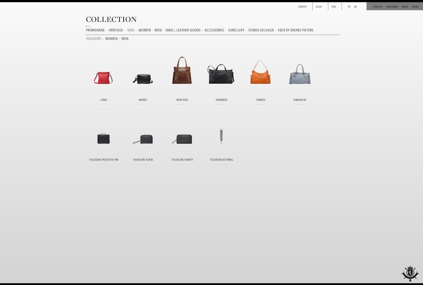Image resolution: width=423 pixels, height=285 pixels.
Task: Open the grey-blue Dimanche bag image
Action: 299,75
